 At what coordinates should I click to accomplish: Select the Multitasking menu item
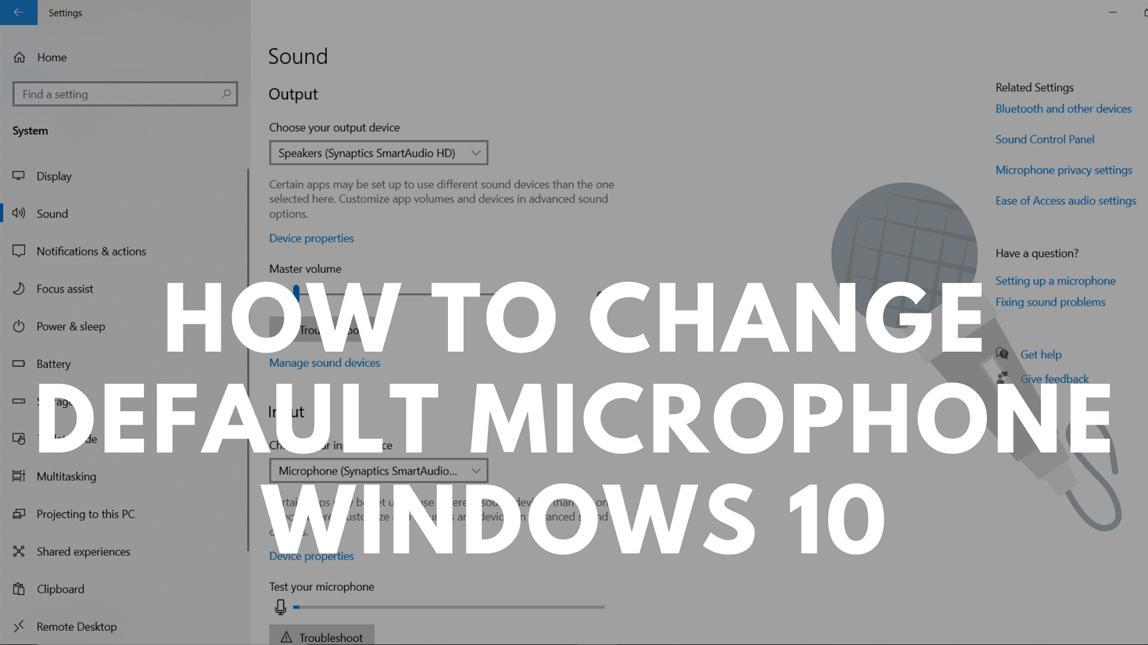pyautogui.click(x=66, y=475)
